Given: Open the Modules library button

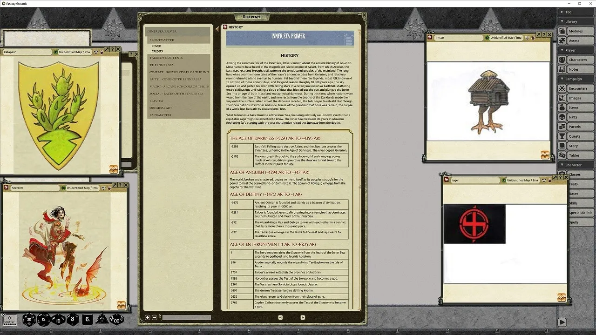Looking at the screenshot, I should tap(576, 31).
